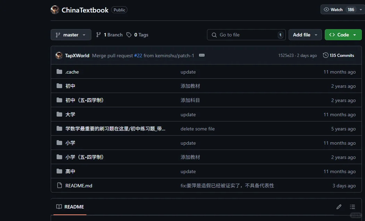Image resolution: width=365 pixels, height=221 pixels.
Task: Click the Watch count 186
Action: tap(351, 9)
